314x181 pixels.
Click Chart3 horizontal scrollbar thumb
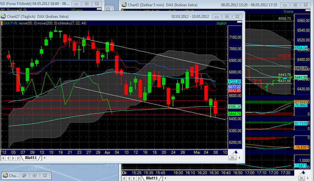(x=301, y=178)
